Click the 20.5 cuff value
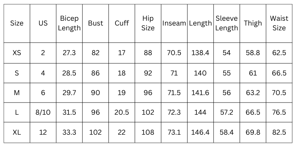 (x=122, y=112)
